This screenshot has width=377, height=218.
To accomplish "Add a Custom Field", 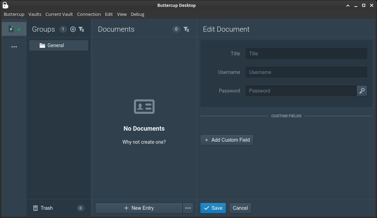I will 227,140.
